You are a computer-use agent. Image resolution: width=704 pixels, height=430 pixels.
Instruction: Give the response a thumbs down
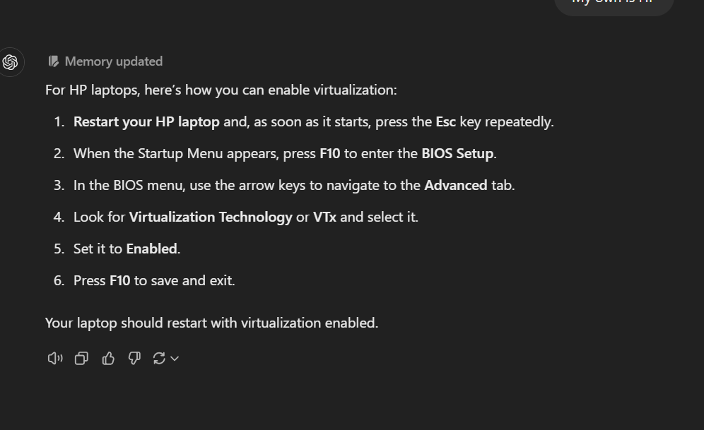click(134, 358)
